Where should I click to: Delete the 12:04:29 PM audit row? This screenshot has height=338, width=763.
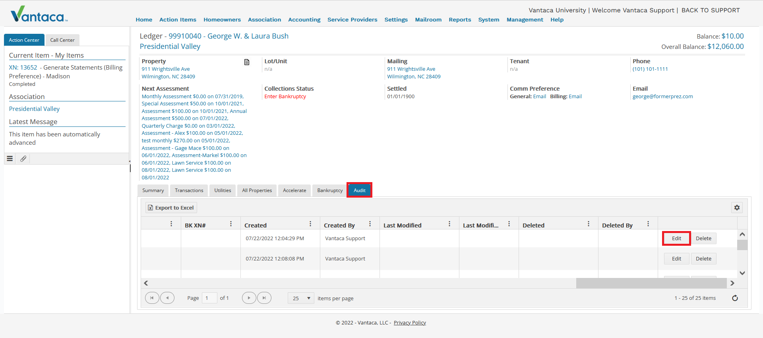tap(703, 239)
